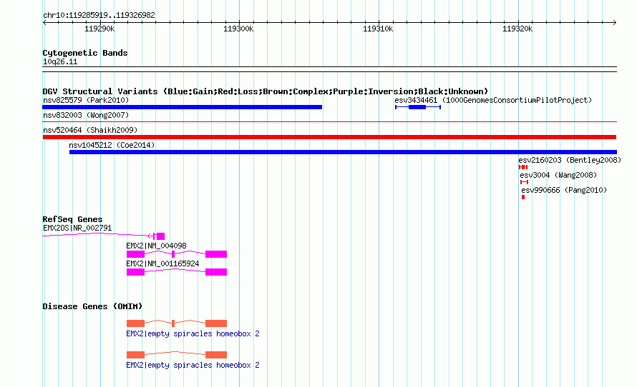Screen dimensions: 637x387
Task: Click the 119320k ruler tick label
Action: pyautogui.click(x=517, y=29)
